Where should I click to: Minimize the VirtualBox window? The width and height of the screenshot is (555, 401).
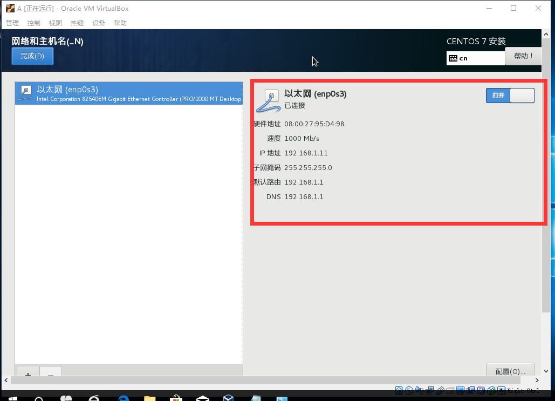click(489, 8)
